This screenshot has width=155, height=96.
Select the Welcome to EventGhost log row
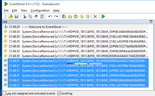click(78, 27)
